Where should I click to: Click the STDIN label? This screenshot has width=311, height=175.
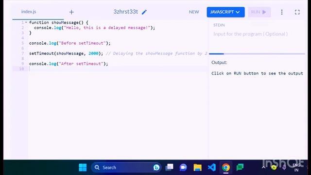click(x=219, y=25)
